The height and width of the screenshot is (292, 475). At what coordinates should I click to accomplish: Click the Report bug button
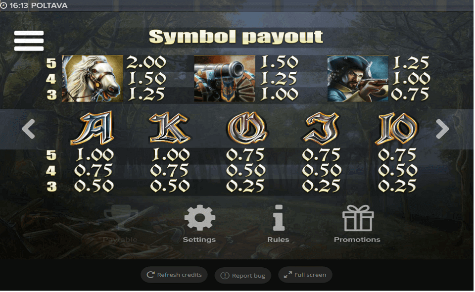242,275
